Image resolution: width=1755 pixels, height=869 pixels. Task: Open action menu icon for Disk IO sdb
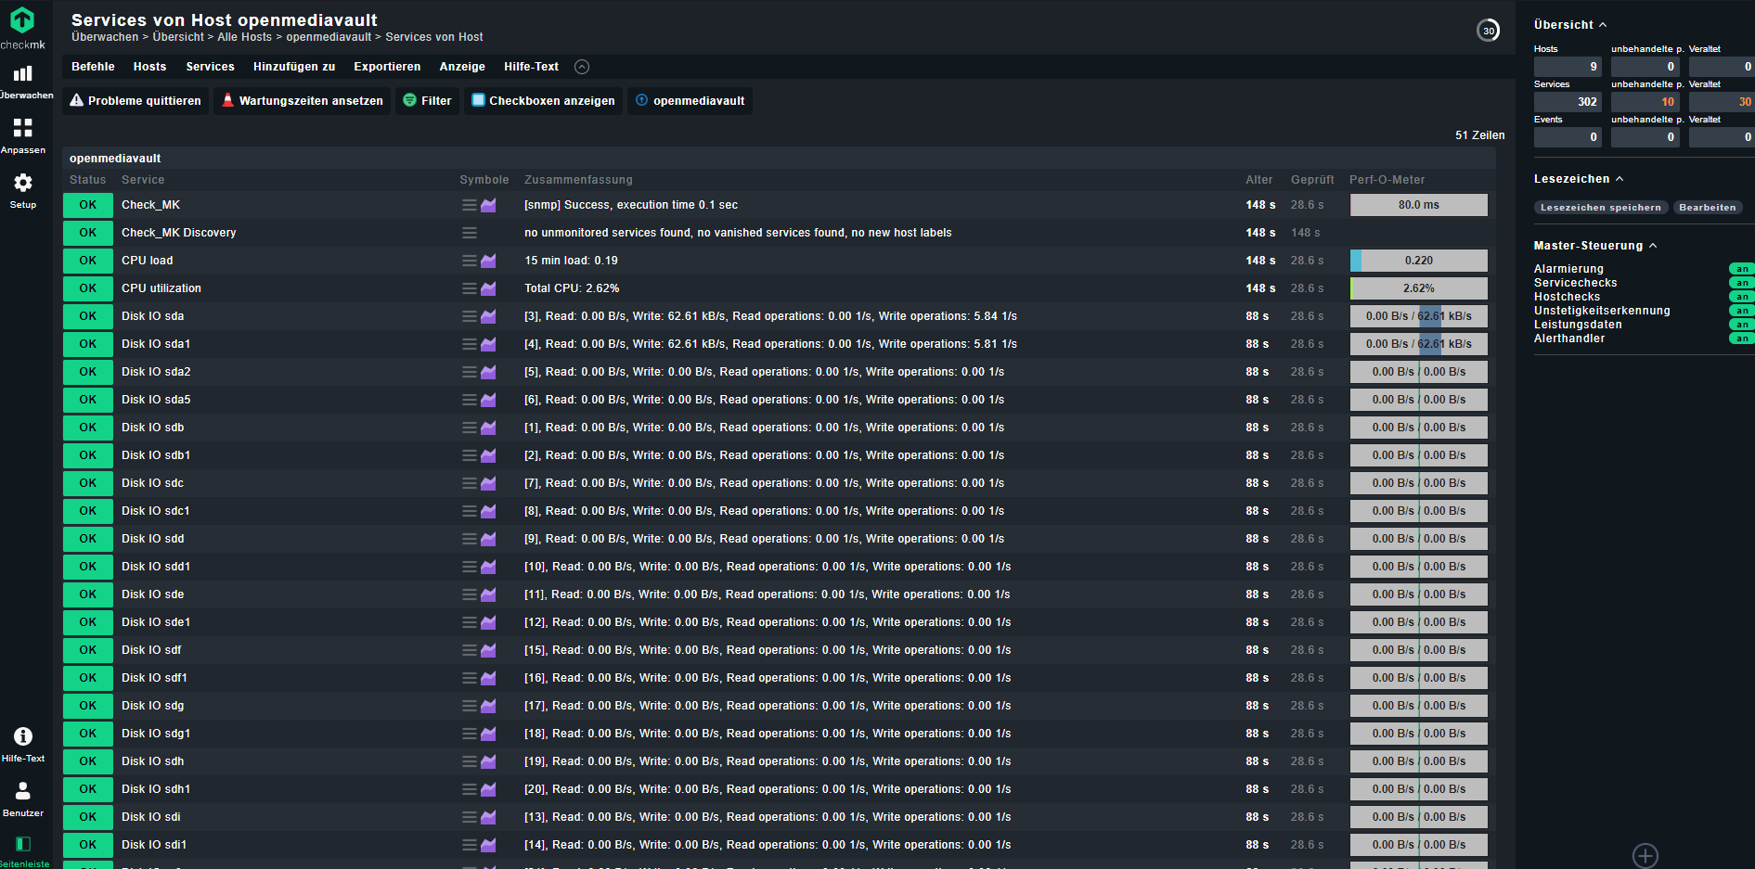coord(470,428)
